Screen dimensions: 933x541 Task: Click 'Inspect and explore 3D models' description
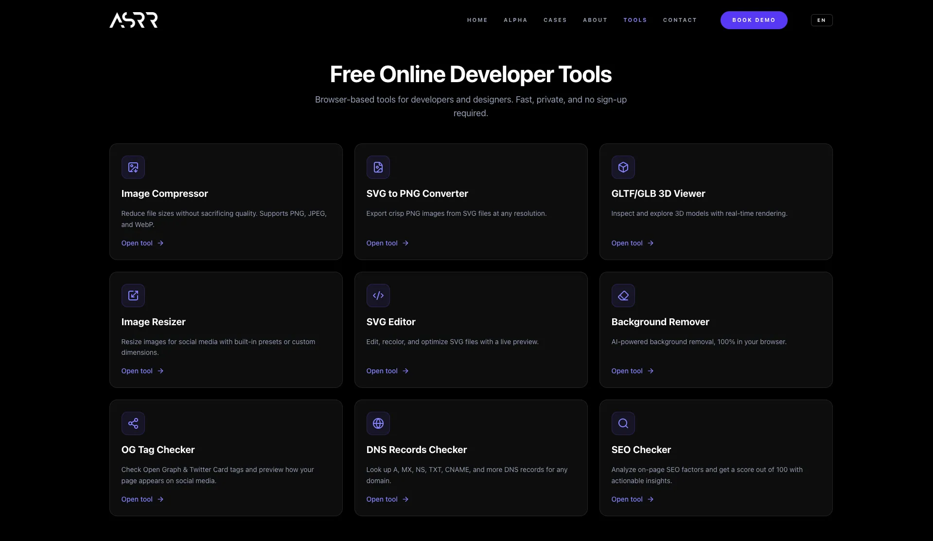pos(700,213)
